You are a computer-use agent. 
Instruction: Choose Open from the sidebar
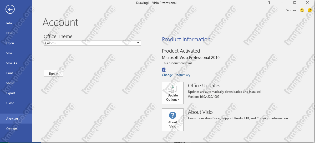[x=16, y=43]
